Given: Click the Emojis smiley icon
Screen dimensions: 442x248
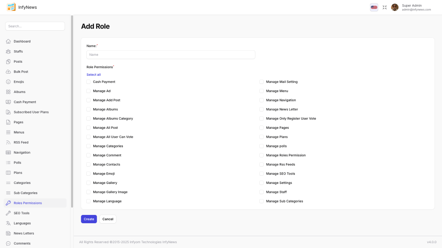Looking at the screenshot, I should click(8, 82).
